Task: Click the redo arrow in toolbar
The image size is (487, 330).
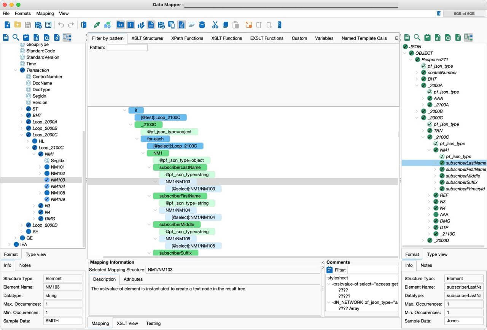Action: coord(71,25)
